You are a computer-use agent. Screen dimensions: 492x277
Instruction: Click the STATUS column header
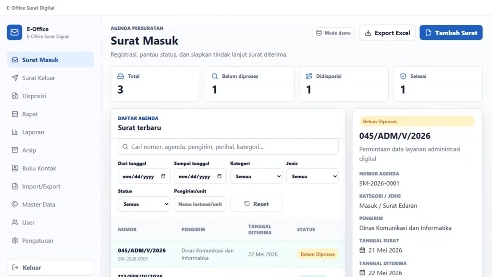[x=306, y=229]
